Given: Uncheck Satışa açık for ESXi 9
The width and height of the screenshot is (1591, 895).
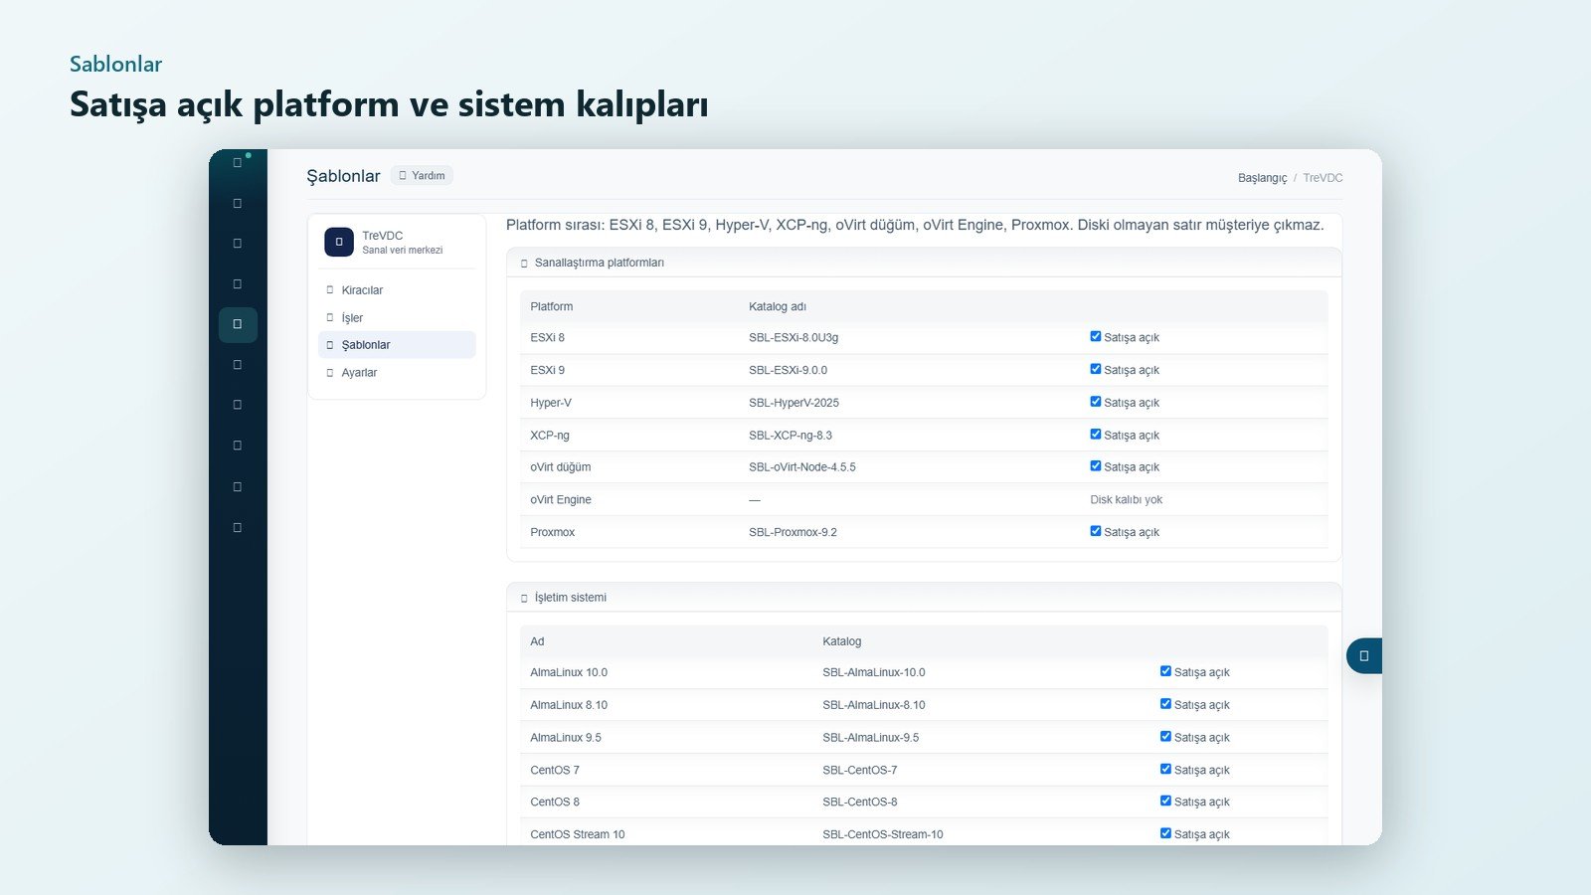Looking at the screenshot, I should (1096, 369).
